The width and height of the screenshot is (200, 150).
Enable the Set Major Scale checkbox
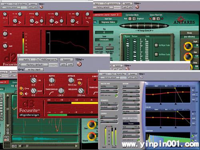pos(156,45)
